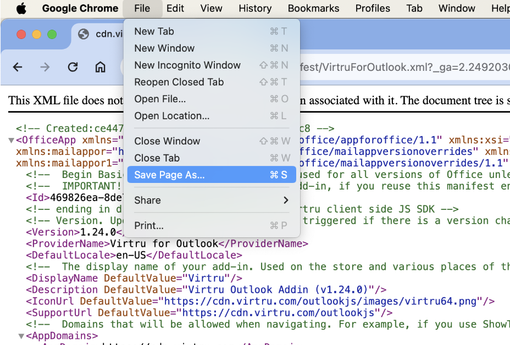Viewport: 510px width, 345px height.
Task: Open the Edit menu
Action: (175, 8)
